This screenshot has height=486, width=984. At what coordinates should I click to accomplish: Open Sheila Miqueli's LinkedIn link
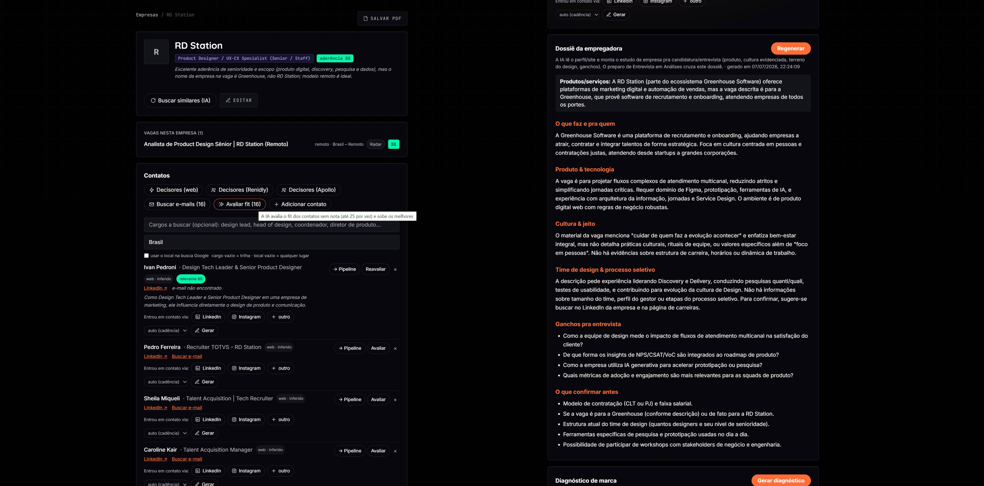tap(155, 408)
